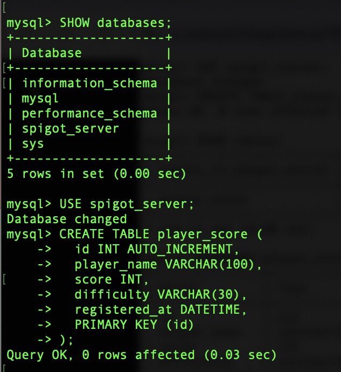
Task: Click the 'Database' column header
Action: pos(52,53)
